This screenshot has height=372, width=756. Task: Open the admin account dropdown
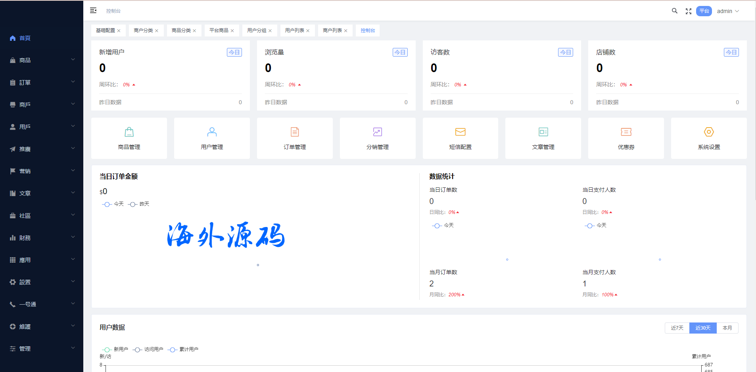click(728, 11)
